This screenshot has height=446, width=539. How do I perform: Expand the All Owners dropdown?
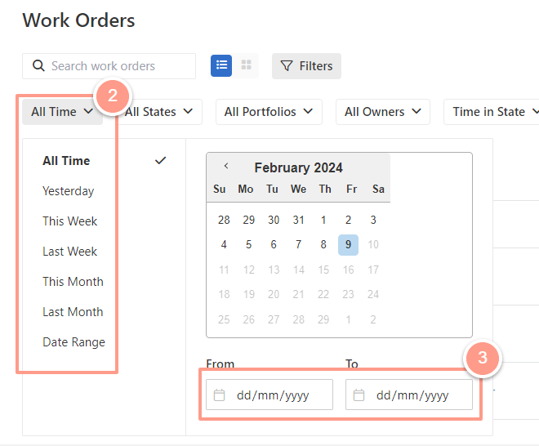pos(382,112)
